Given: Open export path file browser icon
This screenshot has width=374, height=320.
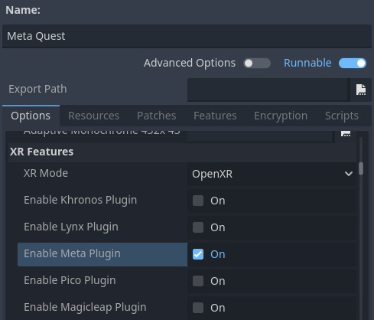Looking at the screenshot, I should [361, 90].
